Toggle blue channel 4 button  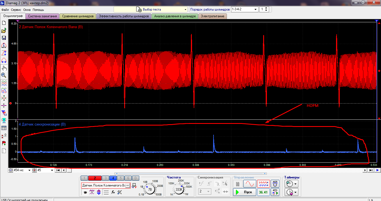[113, 178]
